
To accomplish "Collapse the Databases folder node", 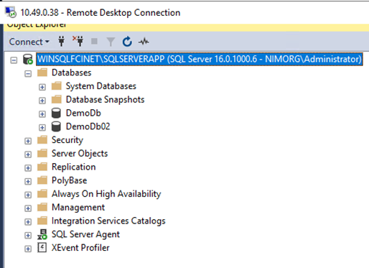I will click(x=28, y=73).
